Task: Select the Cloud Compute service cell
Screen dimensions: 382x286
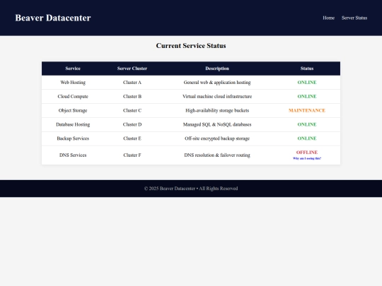Action: (73, 96)
